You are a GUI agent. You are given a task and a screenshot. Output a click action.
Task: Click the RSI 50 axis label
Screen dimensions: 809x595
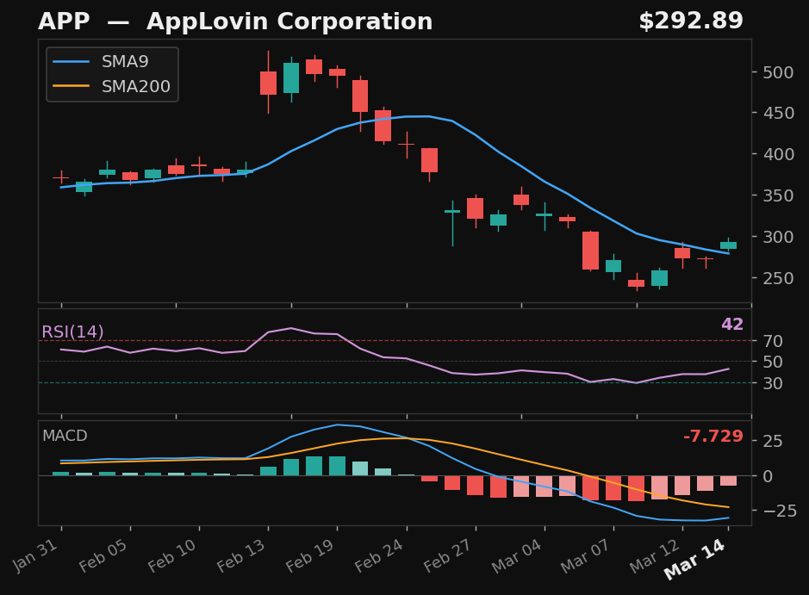point(774,362)
